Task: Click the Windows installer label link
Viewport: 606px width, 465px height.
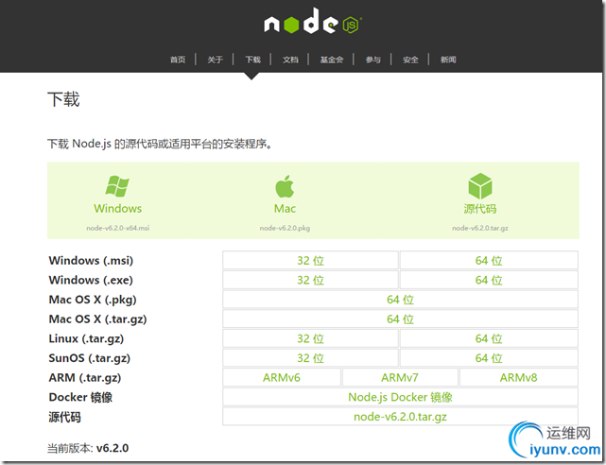Action: (117, 209)
